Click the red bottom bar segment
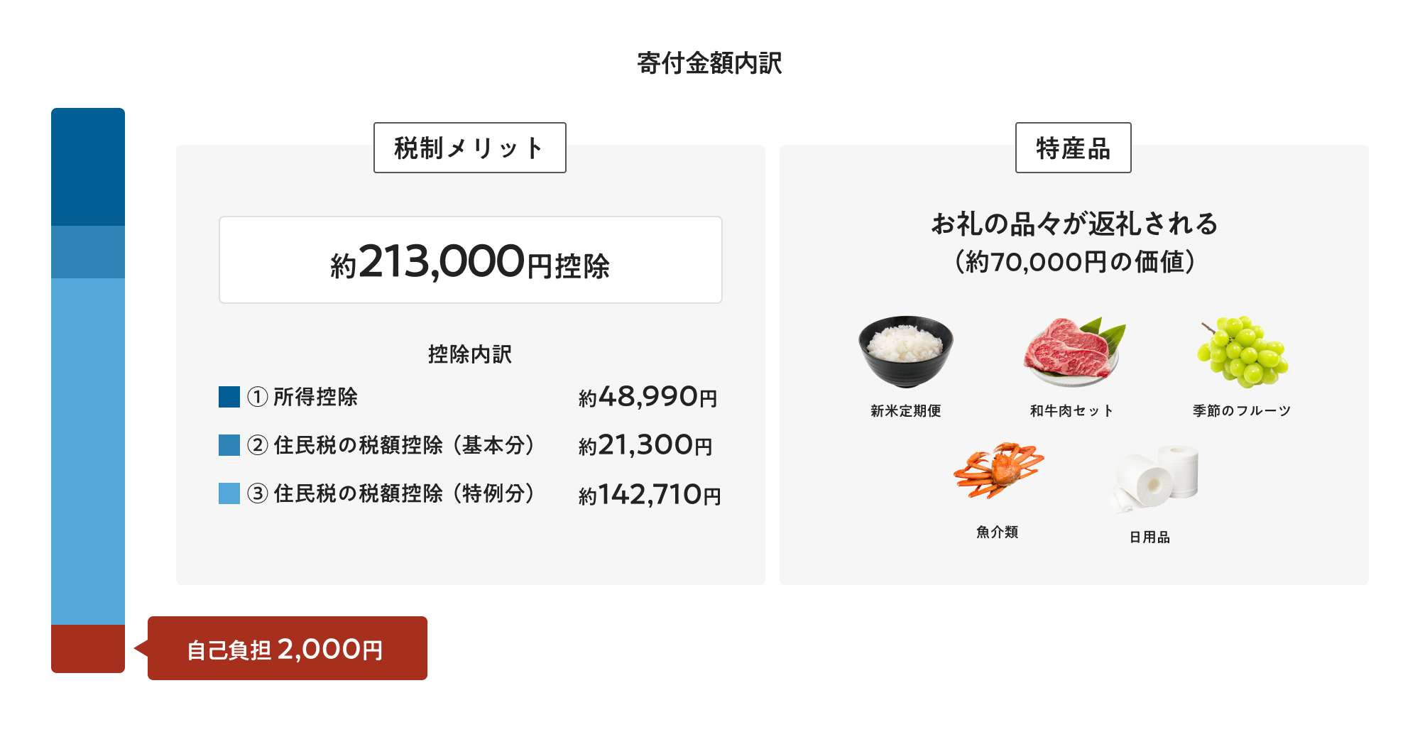This screenshot has height=754, width=1420. coord(88,648)
